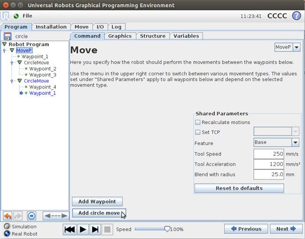This screenshot has height=239, width=305.
Task: Select Waypoint_2 in the tree
Action: 43,69
